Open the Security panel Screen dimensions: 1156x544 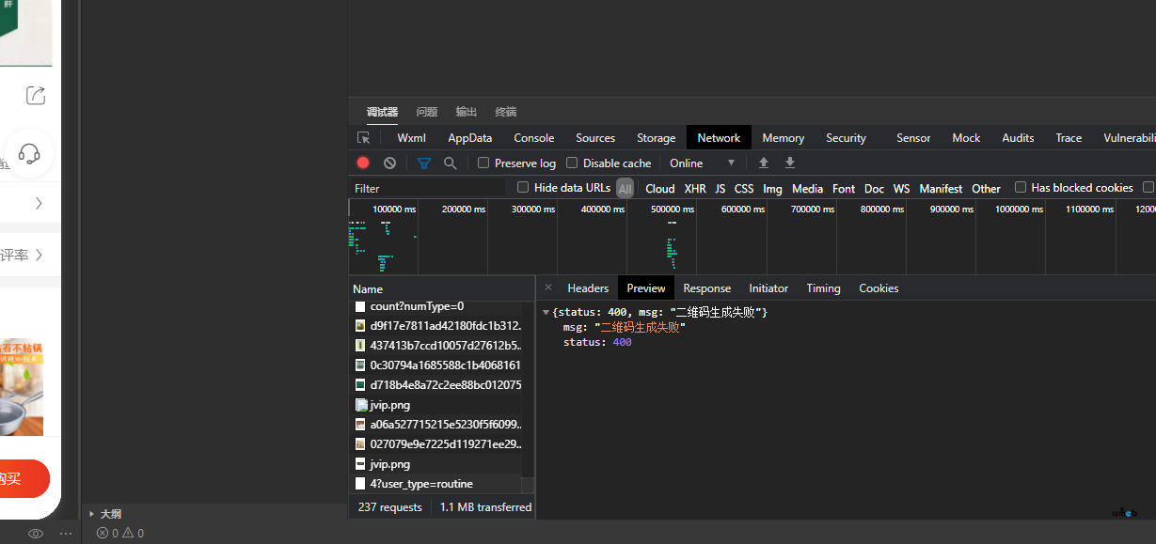point(847,138)
